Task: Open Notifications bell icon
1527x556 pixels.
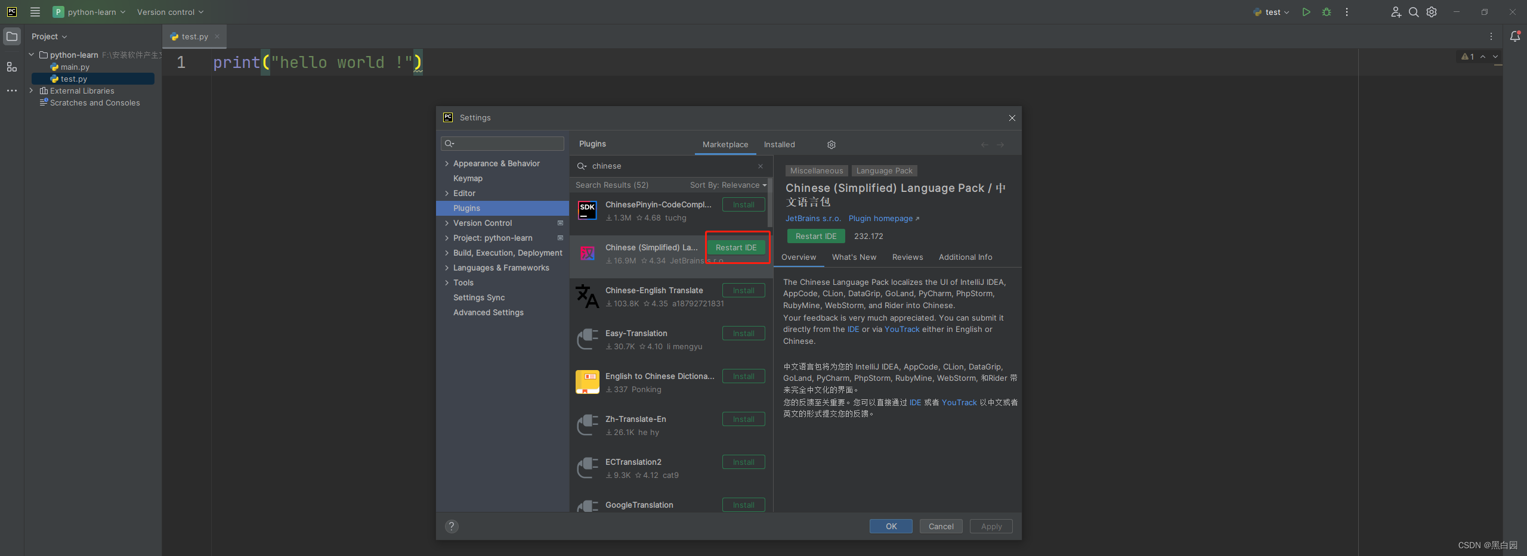Action: (1514, 36)
